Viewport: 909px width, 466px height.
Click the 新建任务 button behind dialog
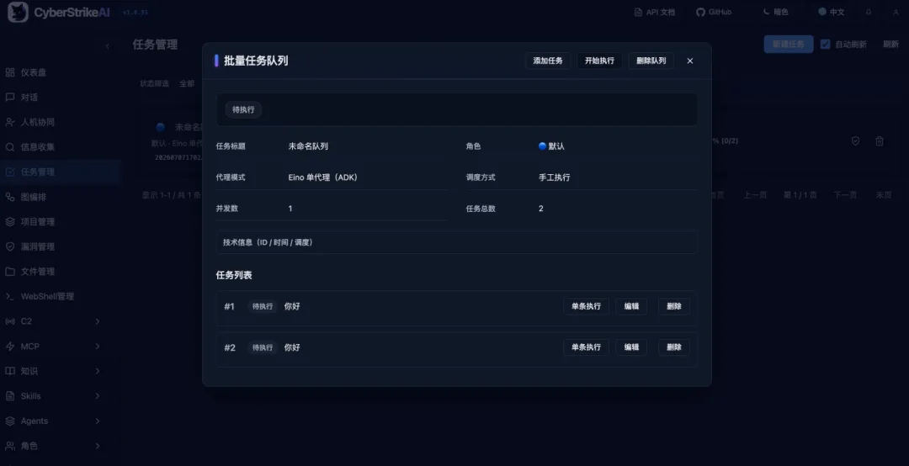click(789, 44)
